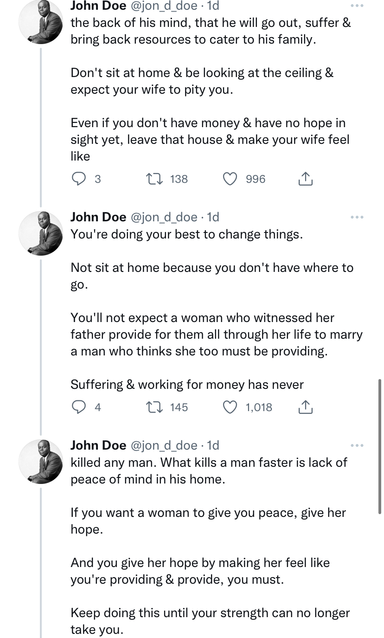The height and width of the screenshot is (638, 384).
Task: Click the 1d timestamp on the topmost tweet
Action: (213, 6)
